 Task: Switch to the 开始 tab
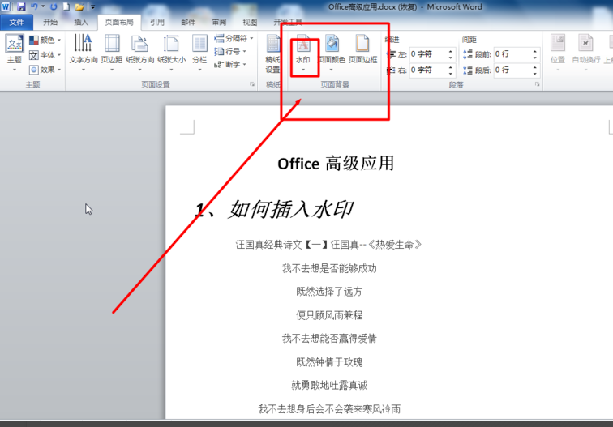point(50,22)
